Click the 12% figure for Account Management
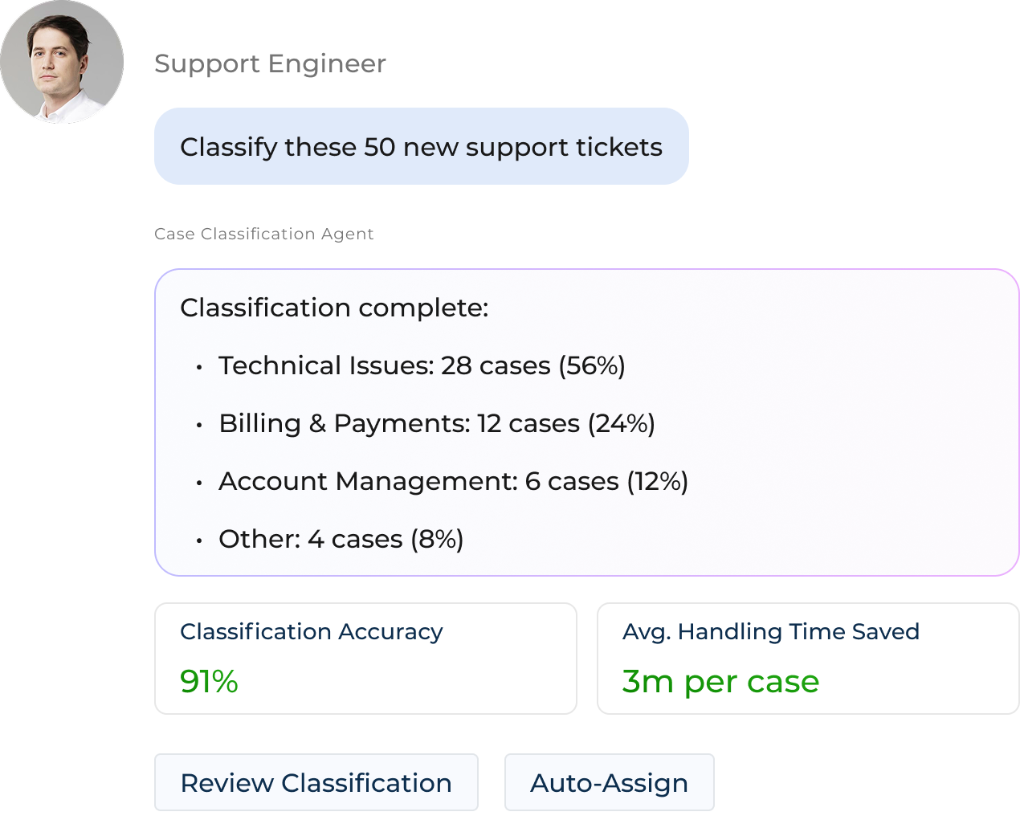 [657, 481]
